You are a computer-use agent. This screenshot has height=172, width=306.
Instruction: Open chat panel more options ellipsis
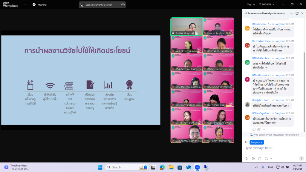292,13
